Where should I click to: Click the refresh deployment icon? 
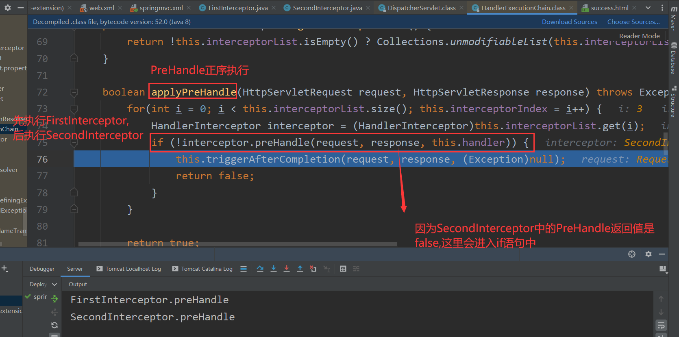(54, 325)
